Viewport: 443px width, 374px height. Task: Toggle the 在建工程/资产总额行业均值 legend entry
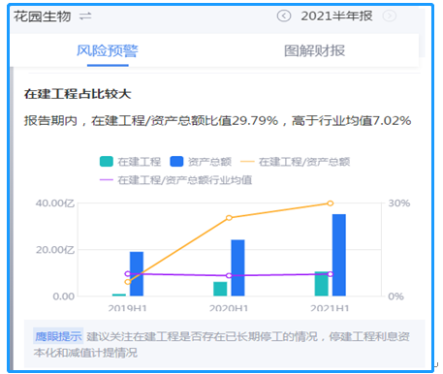tap(175, 180)
